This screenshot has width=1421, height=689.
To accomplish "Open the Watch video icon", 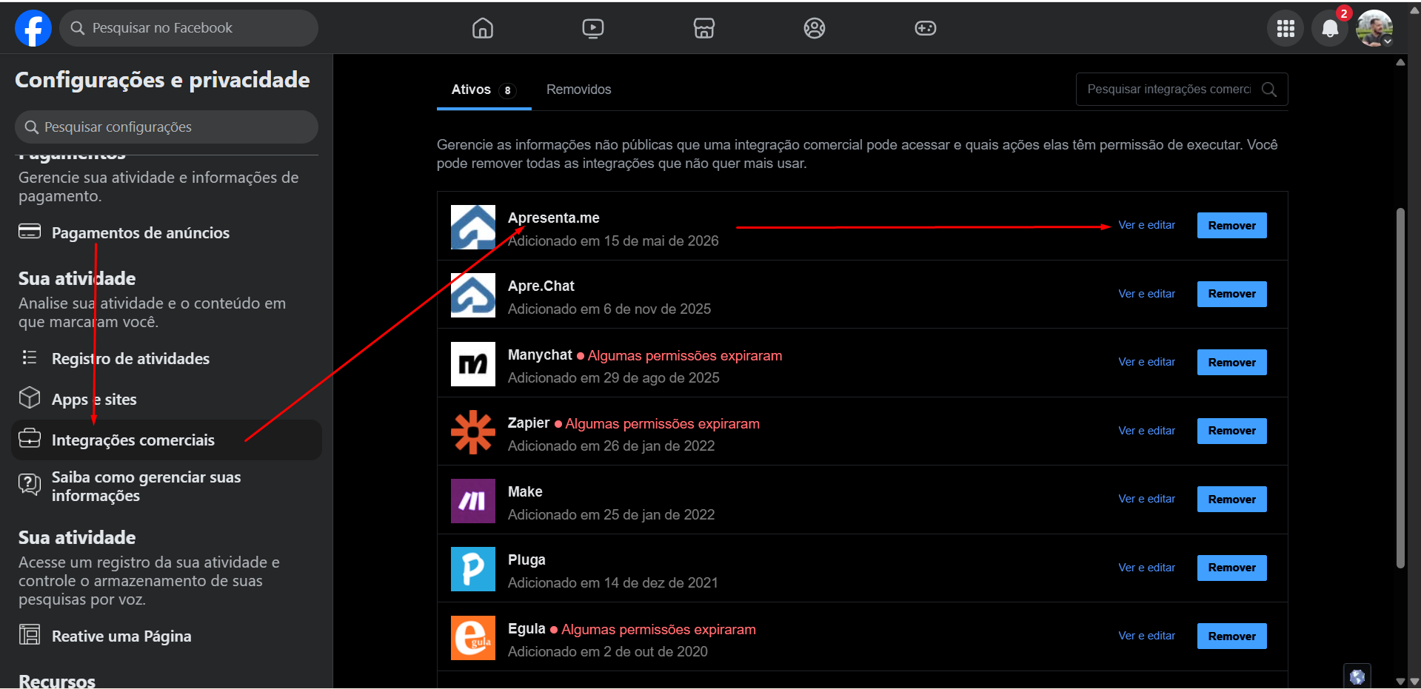I will (x=592, y=28).
